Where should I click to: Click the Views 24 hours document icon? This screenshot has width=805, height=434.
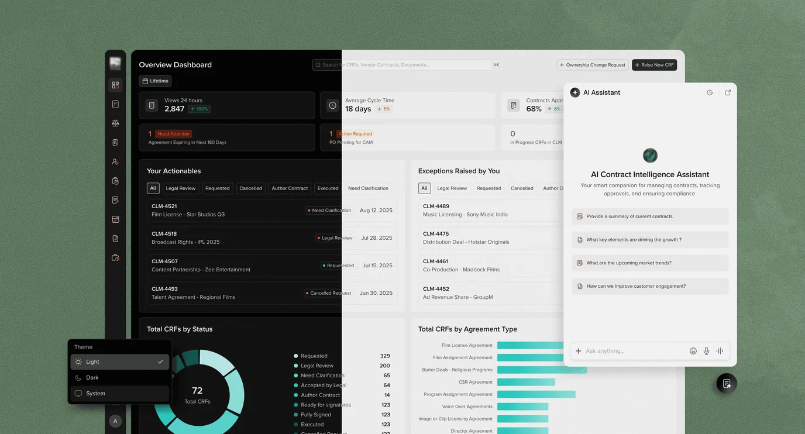[152, 105]
